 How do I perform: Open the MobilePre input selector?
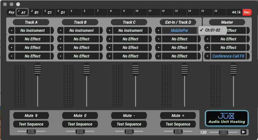pos(179,31)
